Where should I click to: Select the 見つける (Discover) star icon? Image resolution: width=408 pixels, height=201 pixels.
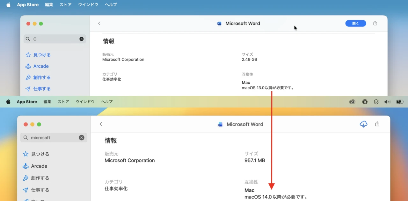[29, 55]
